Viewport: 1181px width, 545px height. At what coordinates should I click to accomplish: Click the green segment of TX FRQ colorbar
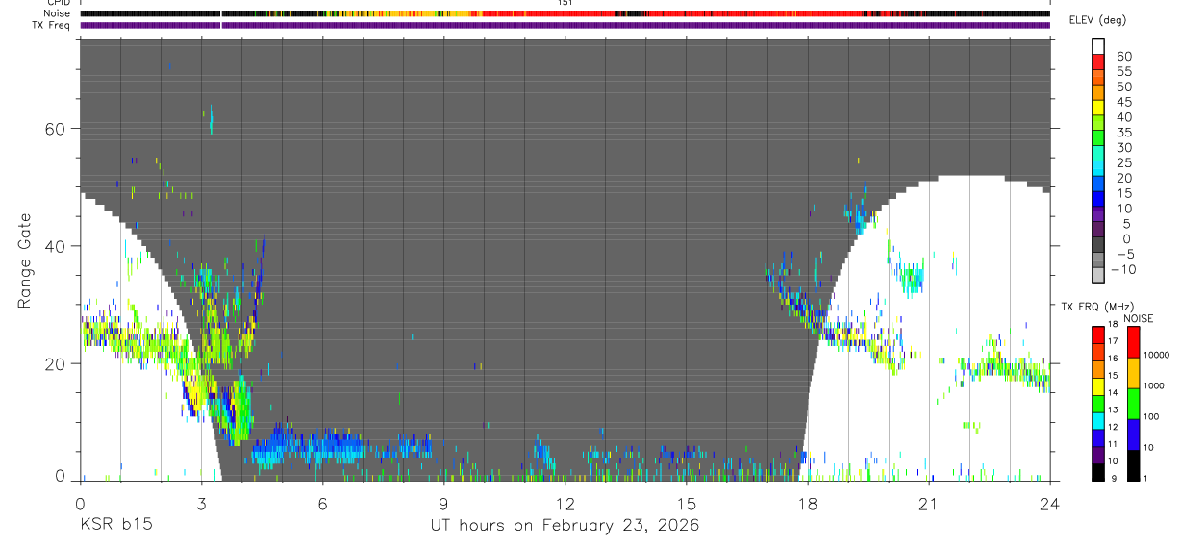click(1098, 404)
